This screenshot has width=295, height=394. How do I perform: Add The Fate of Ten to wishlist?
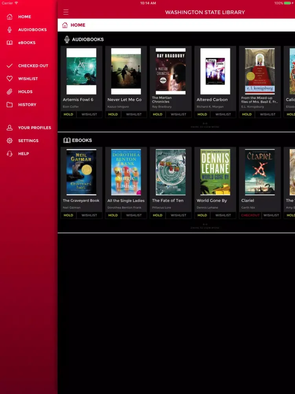pos(178,215)
